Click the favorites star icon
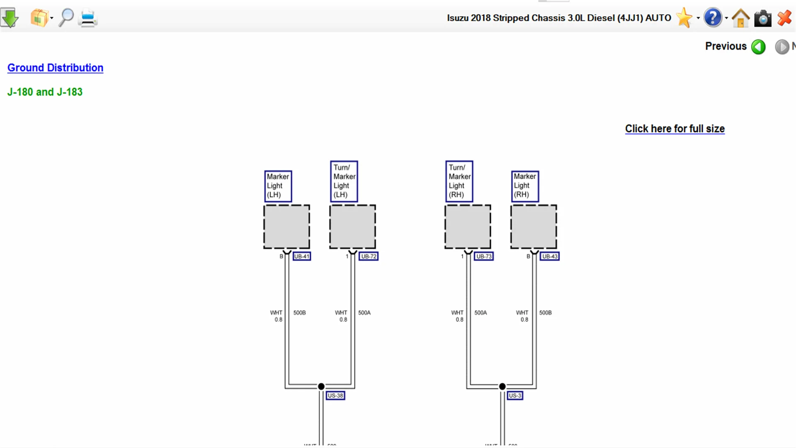The height and width of the screenshot is (448, 796). 684,18
